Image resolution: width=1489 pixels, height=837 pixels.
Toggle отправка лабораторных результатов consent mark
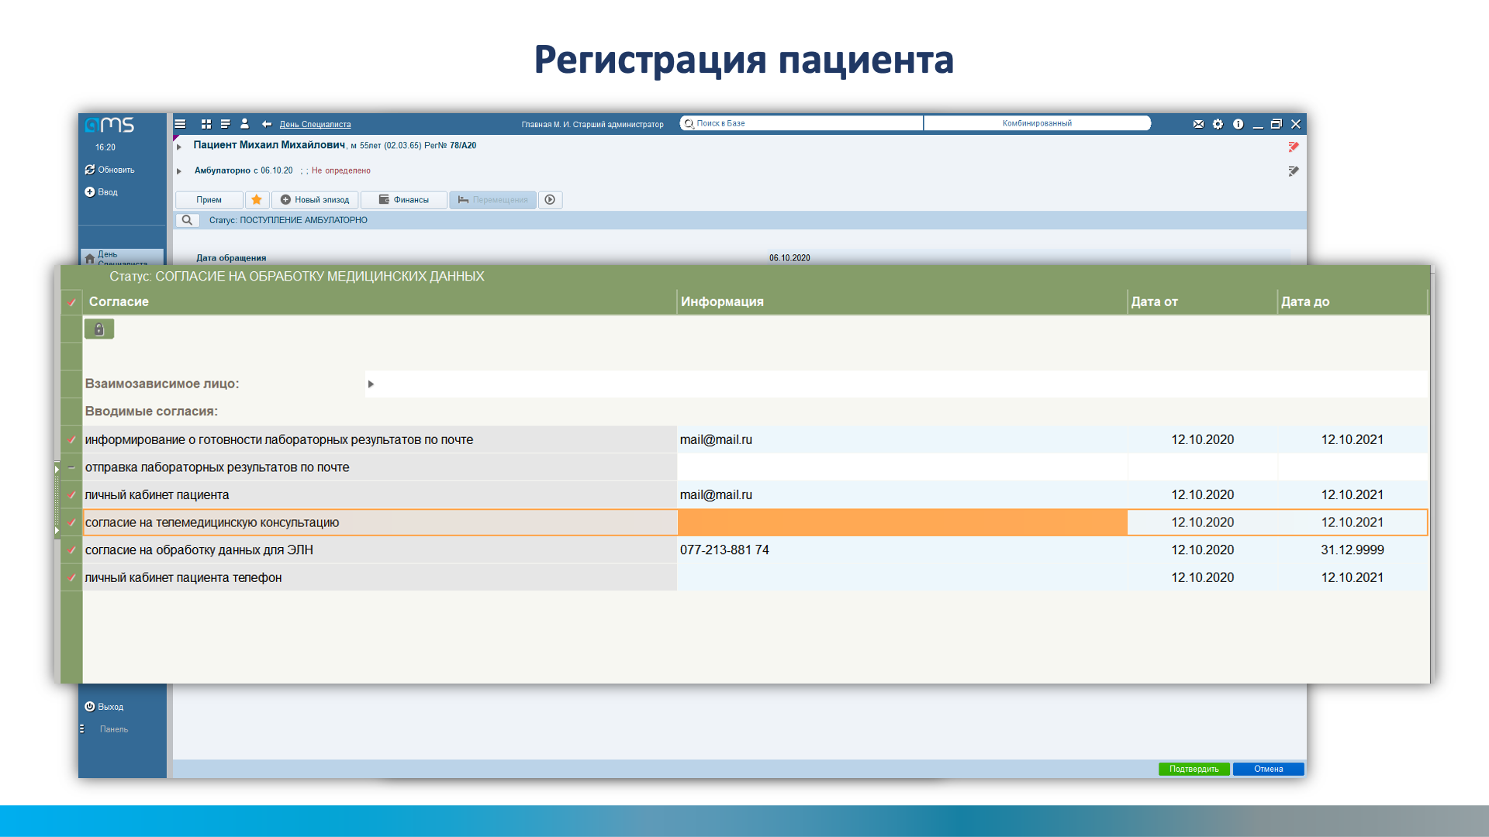tap(71, 467)
